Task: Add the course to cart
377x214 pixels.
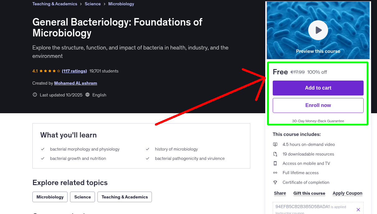Action: [x=318, y=88]
